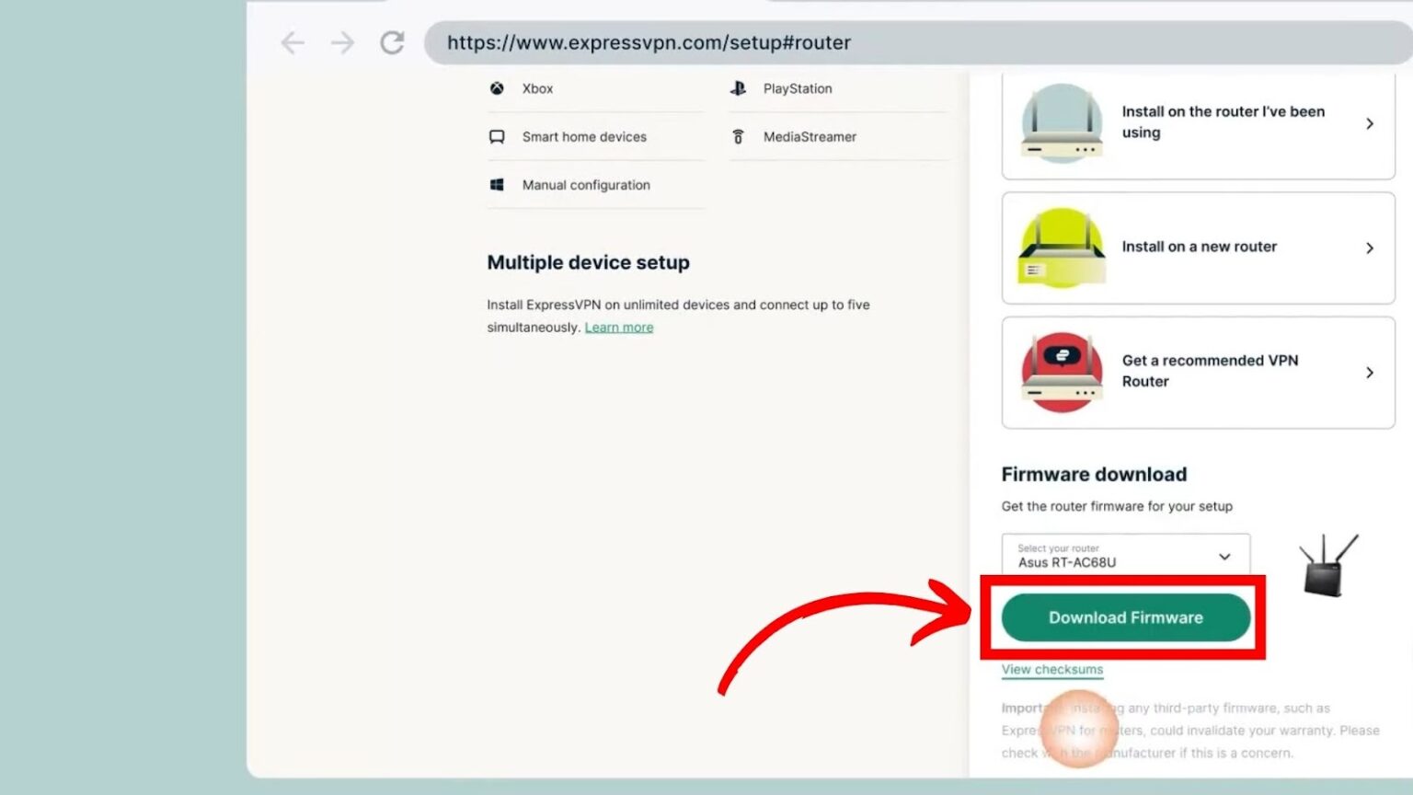Open the Manual configuration option
Viewport: 1413px width, 795px height.
586,185
